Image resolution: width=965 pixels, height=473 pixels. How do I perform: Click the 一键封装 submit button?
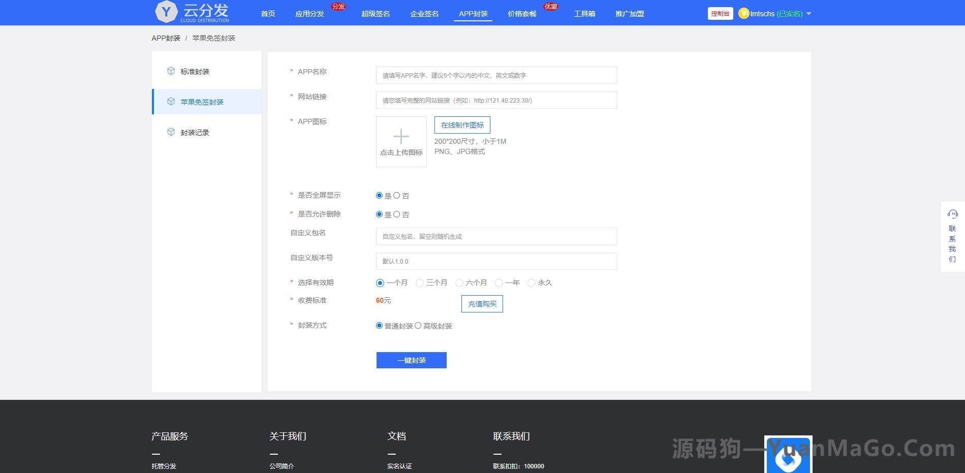click(411, 360)
